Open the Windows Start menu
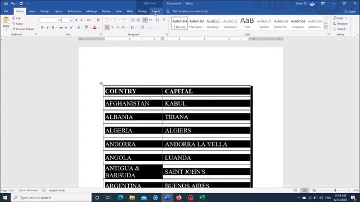360x202 pixels. coord(5,198)
